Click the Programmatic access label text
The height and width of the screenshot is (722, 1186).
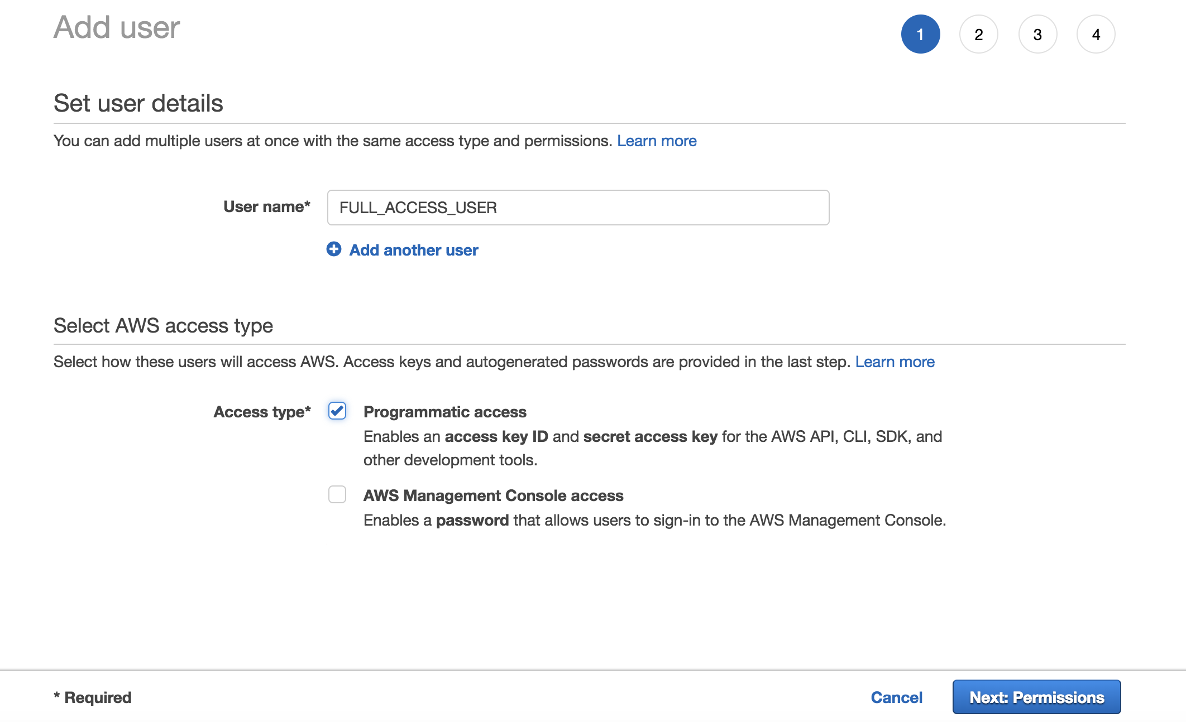pyautogui.click(x=444, y=412)
